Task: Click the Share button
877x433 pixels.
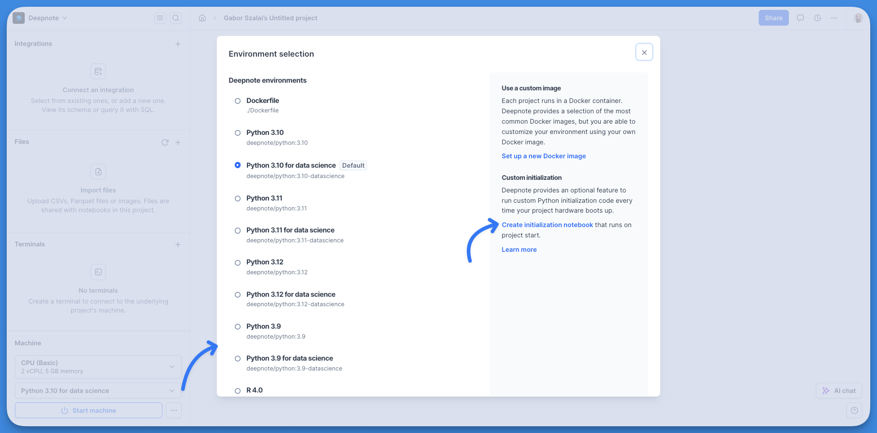Action: (774, 18)
